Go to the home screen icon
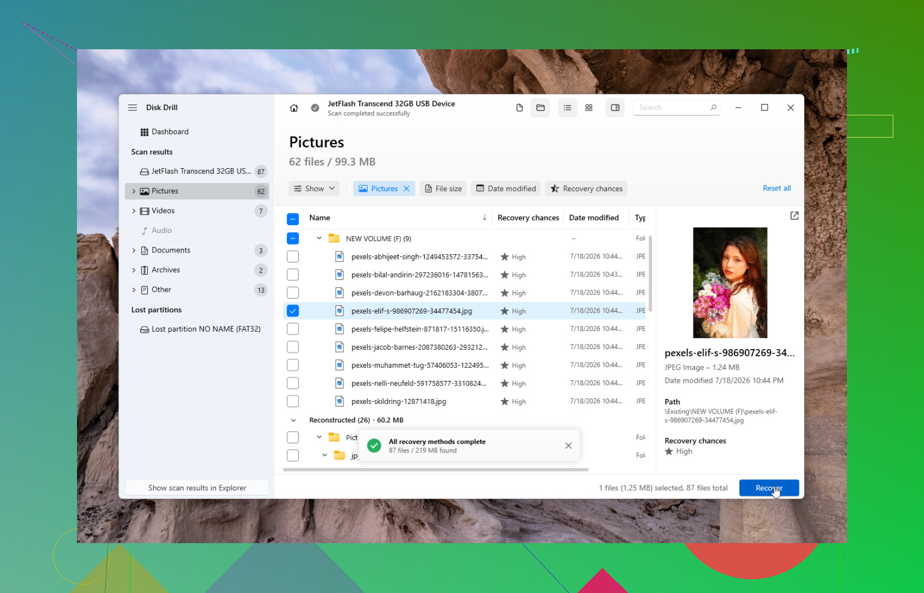Viewport: 924px width, 593px height. click(294, 108)
